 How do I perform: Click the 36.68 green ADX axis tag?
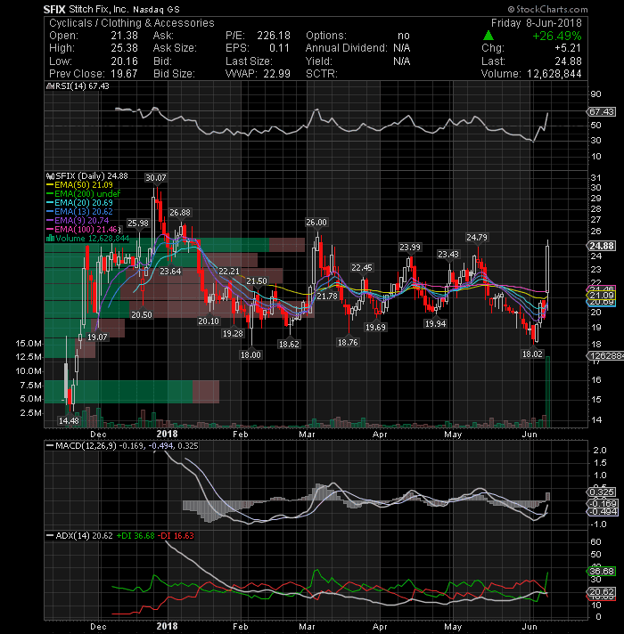(602, 572)
